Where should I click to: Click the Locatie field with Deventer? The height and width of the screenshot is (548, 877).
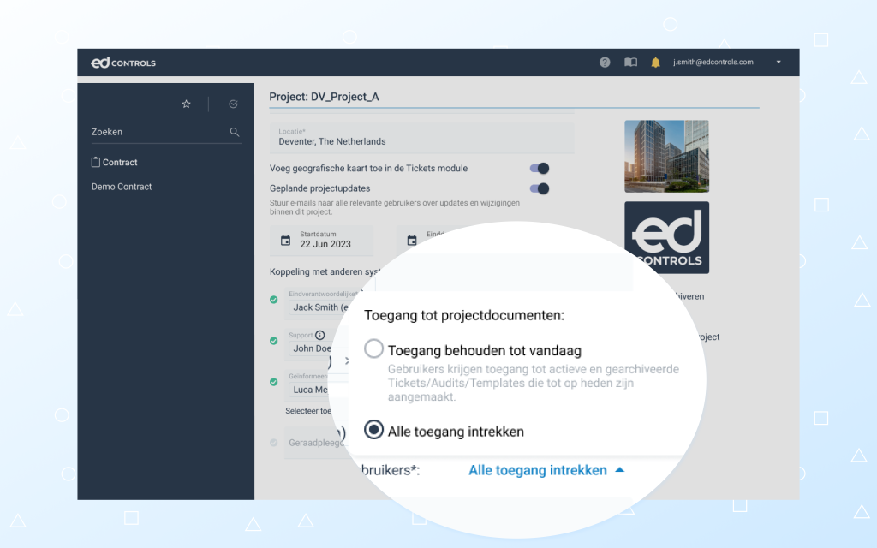[x=421, y=138]
